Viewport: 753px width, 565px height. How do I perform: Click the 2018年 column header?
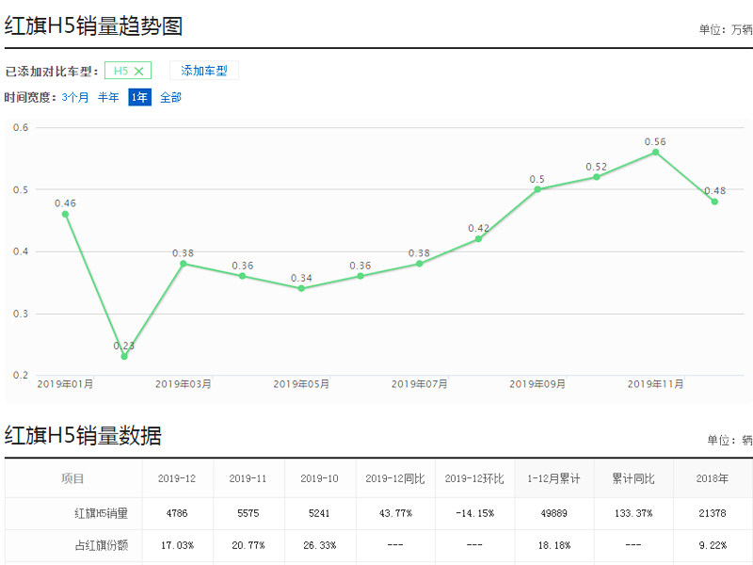click(x=713, y=478)
